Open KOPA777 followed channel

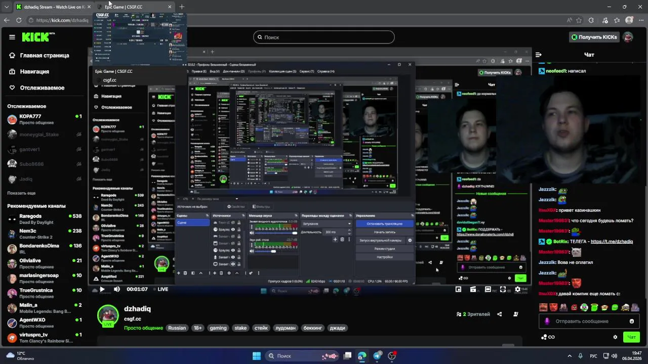(x=45, y=119)
